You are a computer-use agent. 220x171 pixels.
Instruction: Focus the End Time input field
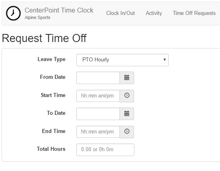pyautogui.click(x=98, y=132)
